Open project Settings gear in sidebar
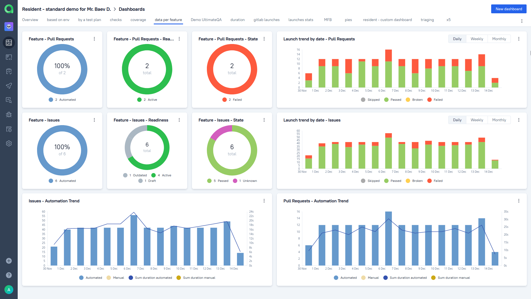The height and width of the screenshot is (299, 531). [x=9, y=143]
